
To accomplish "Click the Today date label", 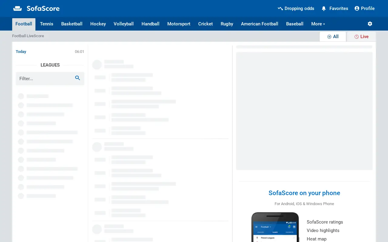I will point(21,52).
